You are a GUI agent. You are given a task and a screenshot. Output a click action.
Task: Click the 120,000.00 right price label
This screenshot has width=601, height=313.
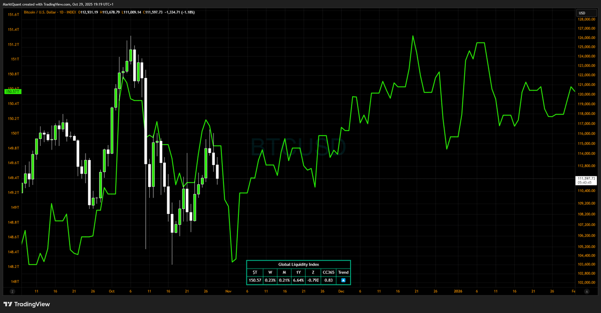click(x=586, y=94)
